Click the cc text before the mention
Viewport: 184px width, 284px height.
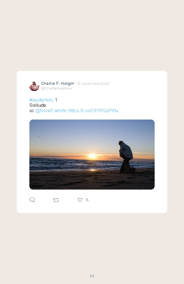point(31,111)
